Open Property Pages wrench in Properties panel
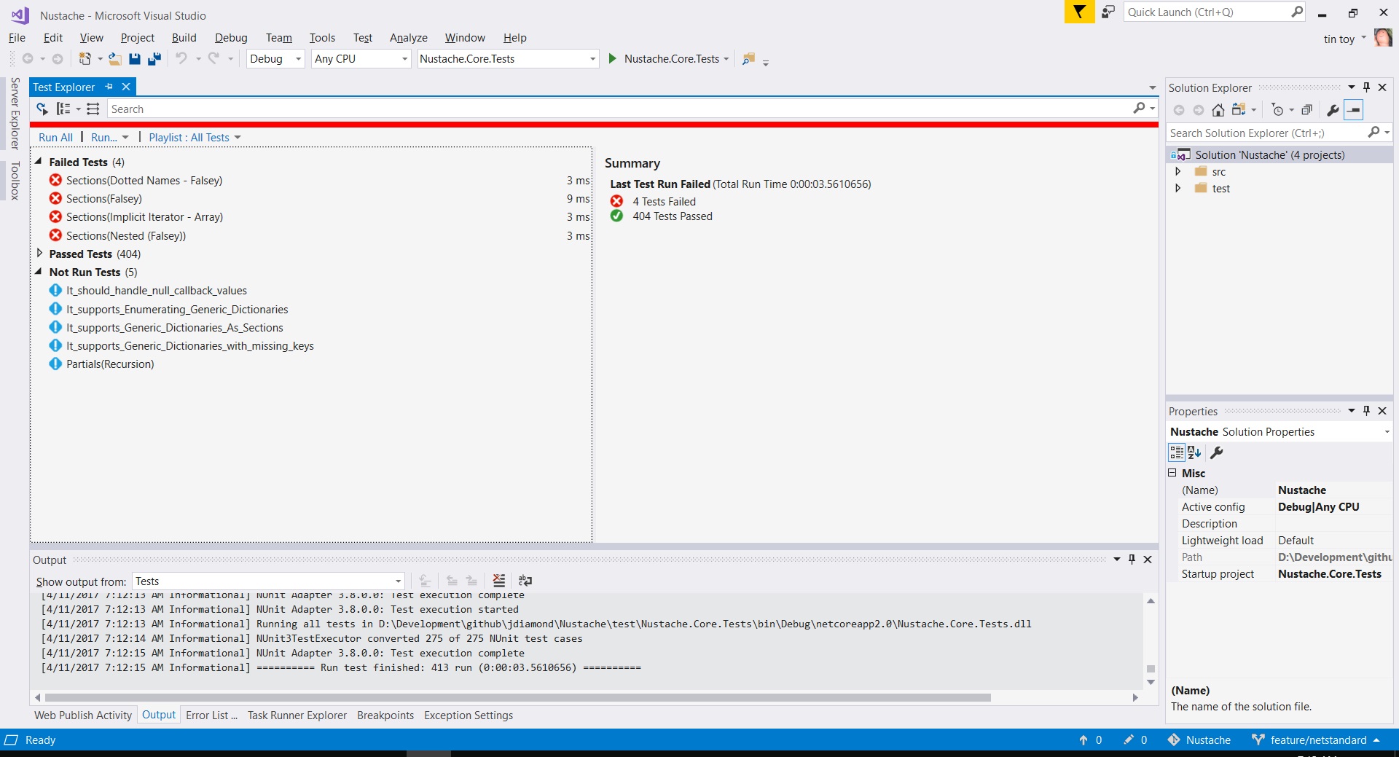Image resolution: width=1399 pixels, height=757 pixels. 1216,452
